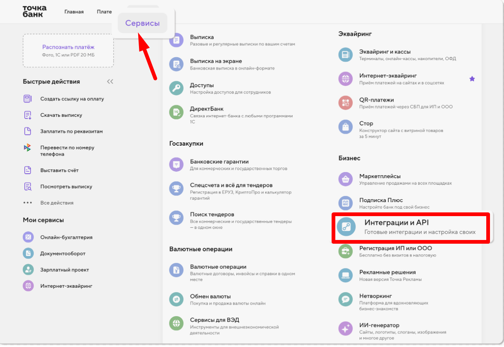This screenshot has width=504, height=347.
Task: Click Создать ссылку на оплату link
Action: [72, 99]
